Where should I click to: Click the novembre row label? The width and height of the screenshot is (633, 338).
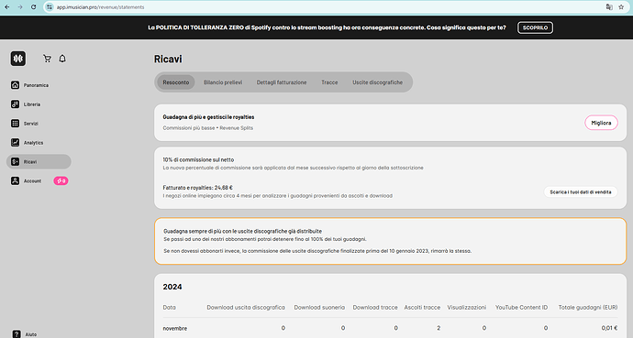[175, 328]
